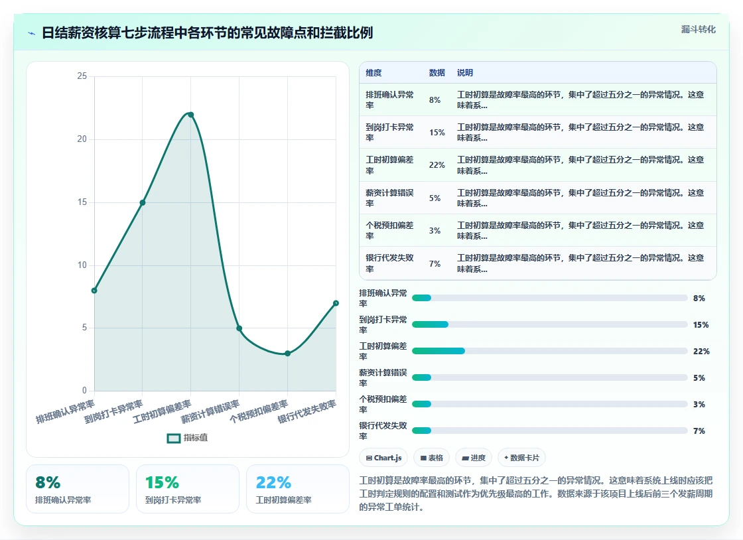Click the lightning icon beside the title
Viewport: 743px width, 540px height.
(x=32, y=33)
